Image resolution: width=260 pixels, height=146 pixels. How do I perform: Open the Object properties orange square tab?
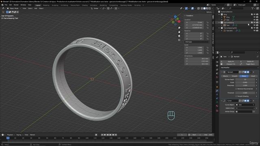pos(217,87)
